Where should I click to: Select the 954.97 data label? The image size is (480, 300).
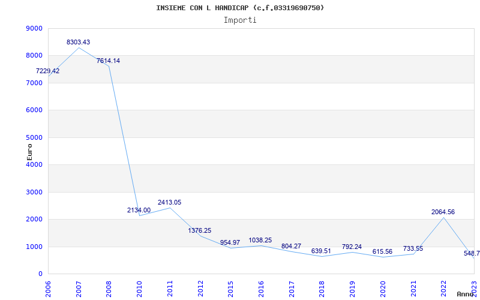click(x=230, y=242)
